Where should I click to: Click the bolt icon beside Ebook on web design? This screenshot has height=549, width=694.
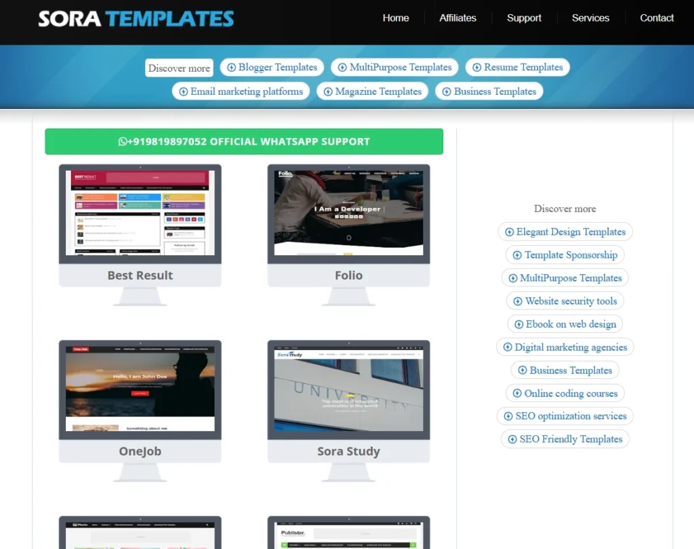click(518, 324)
